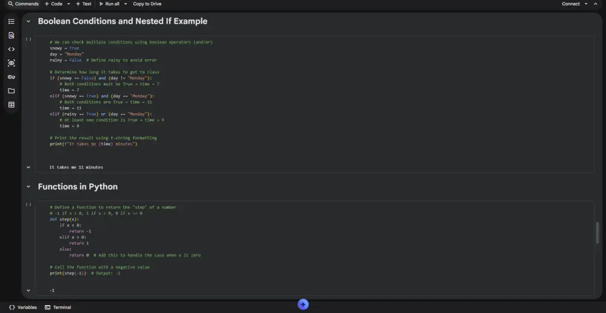Open the Secrets key sidebar icon

tap(11, 77)
